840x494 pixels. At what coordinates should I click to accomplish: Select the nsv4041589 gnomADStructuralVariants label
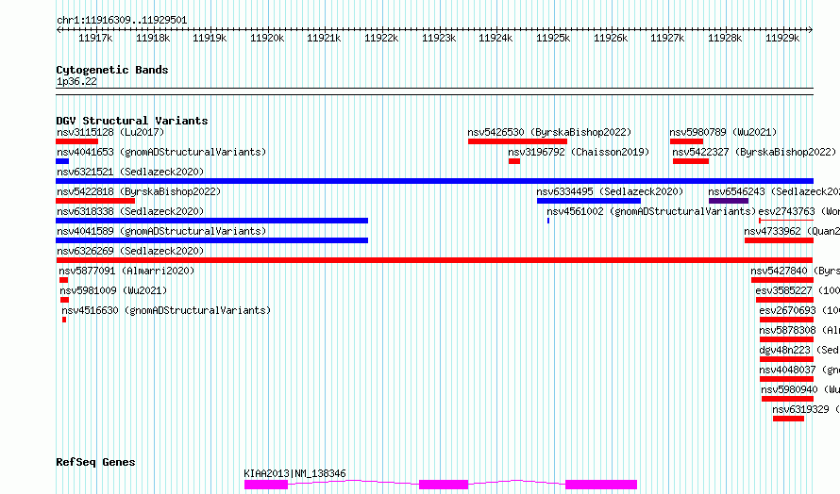pyautogui.click(x=161, y=231)
